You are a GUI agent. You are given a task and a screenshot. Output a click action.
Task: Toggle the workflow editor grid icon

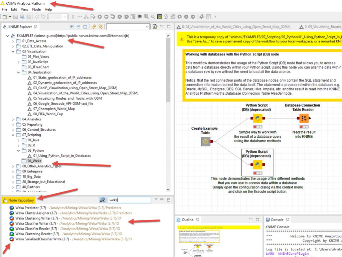[x=160, y=16]
